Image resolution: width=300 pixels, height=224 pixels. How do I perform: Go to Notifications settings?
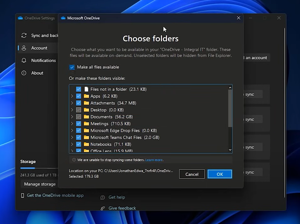pos(38,60)
